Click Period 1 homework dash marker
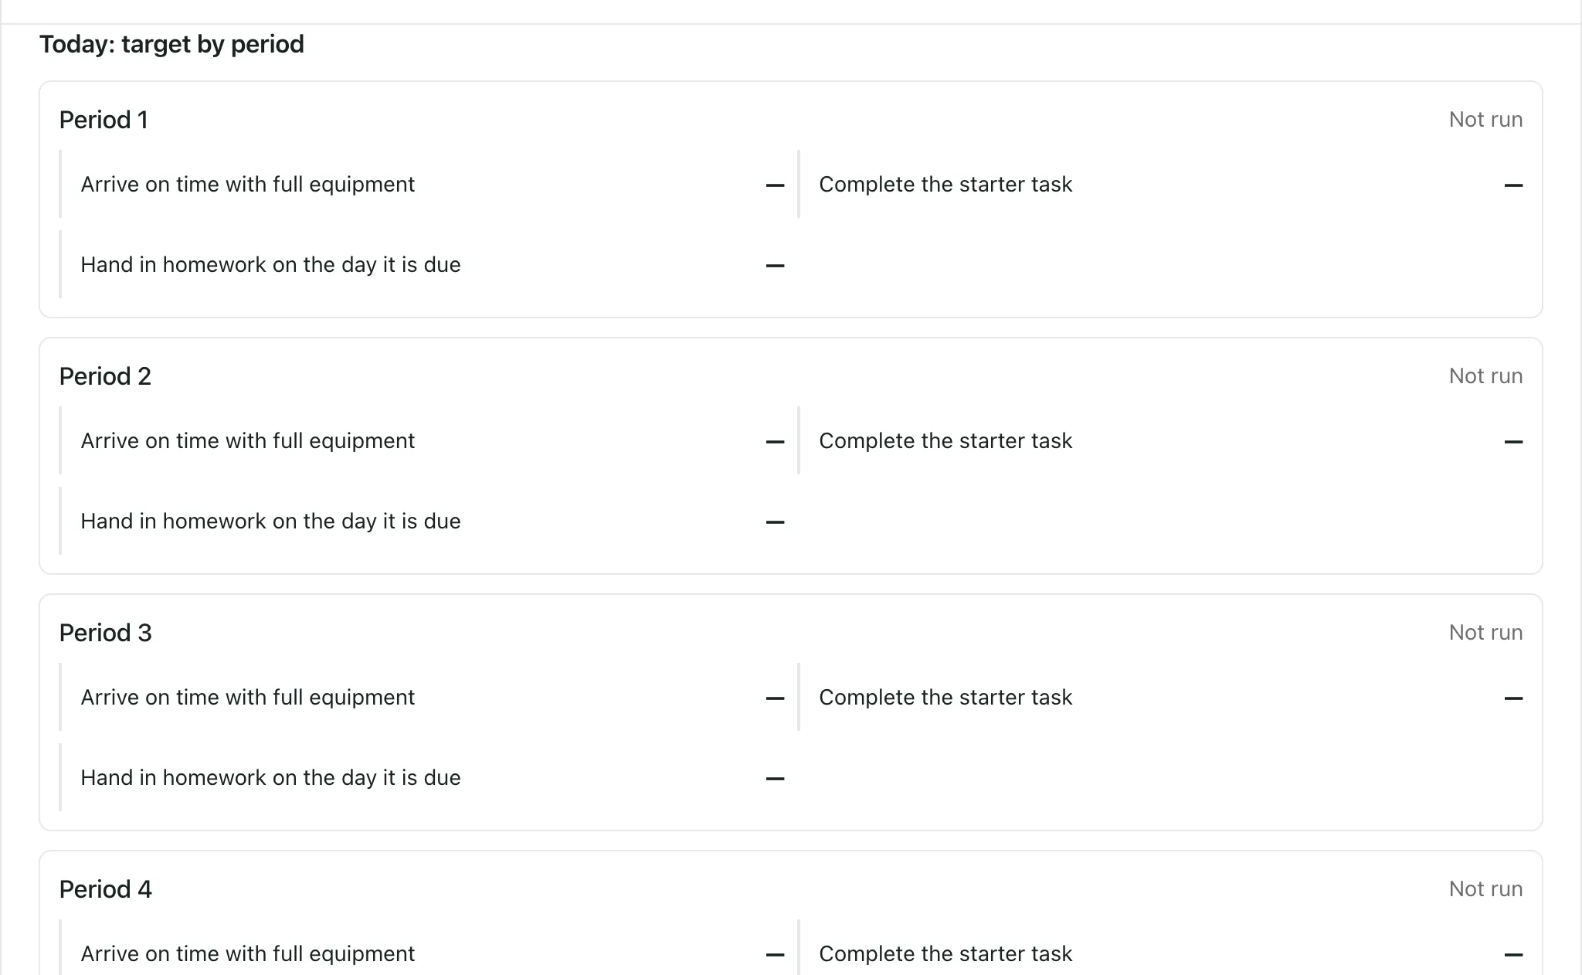Image resolution: width=1582 pixels, height=975 pixels. tap(775, 266)
